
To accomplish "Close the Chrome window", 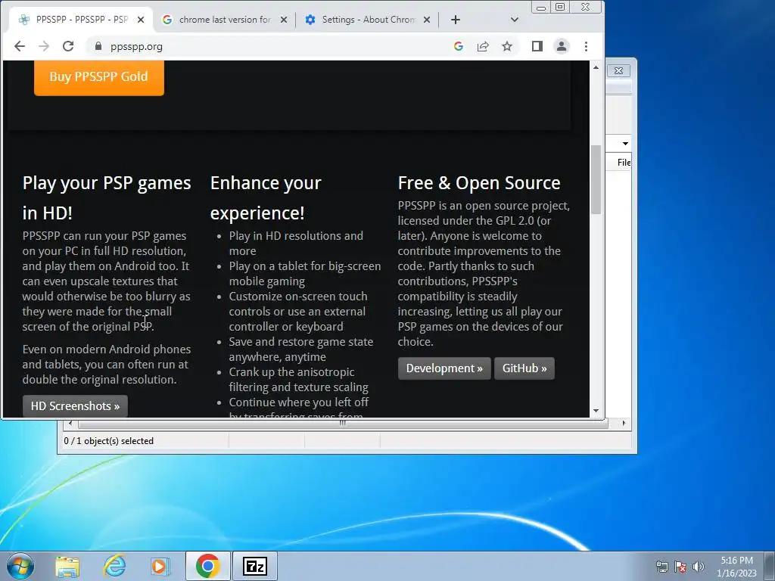I will (586, 8).
